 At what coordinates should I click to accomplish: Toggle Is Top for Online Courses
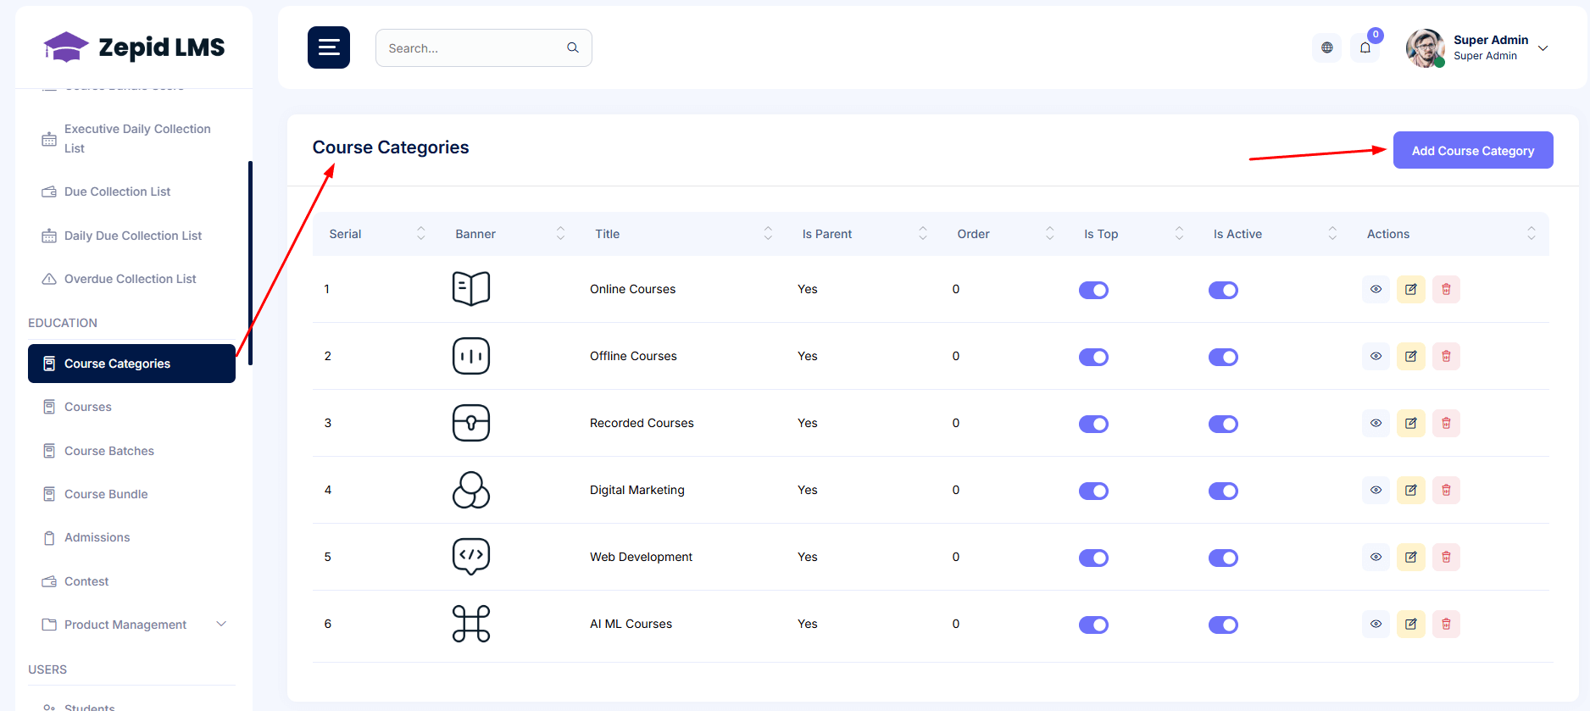point(1094,291)
